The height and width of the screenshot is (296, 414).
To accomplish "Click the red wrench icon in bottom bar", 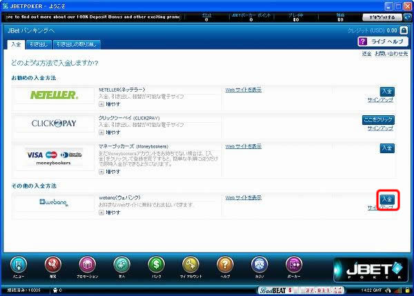I will [x=53, y=264].
